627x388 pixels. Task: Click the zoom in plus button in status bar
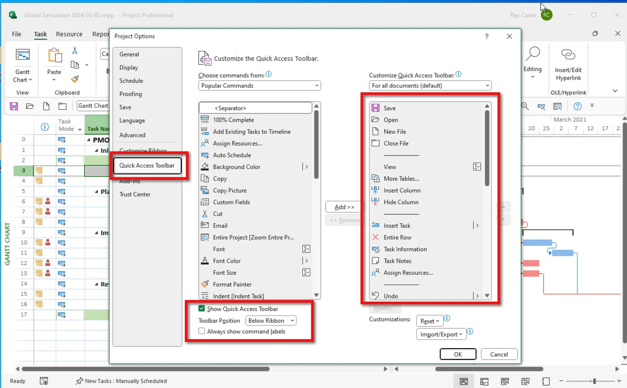[x=619, y=381]
